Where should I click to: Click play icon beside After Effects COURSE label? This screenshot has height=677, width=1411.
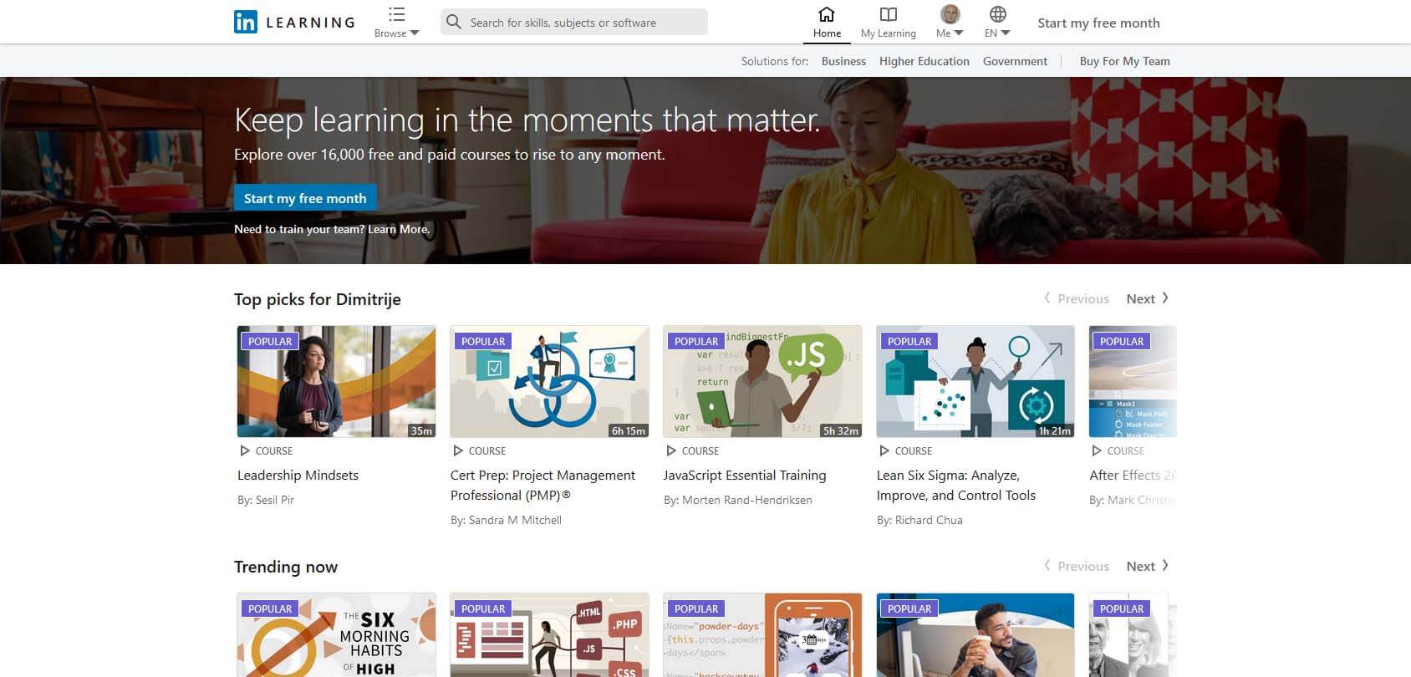tap(1097, 450)
